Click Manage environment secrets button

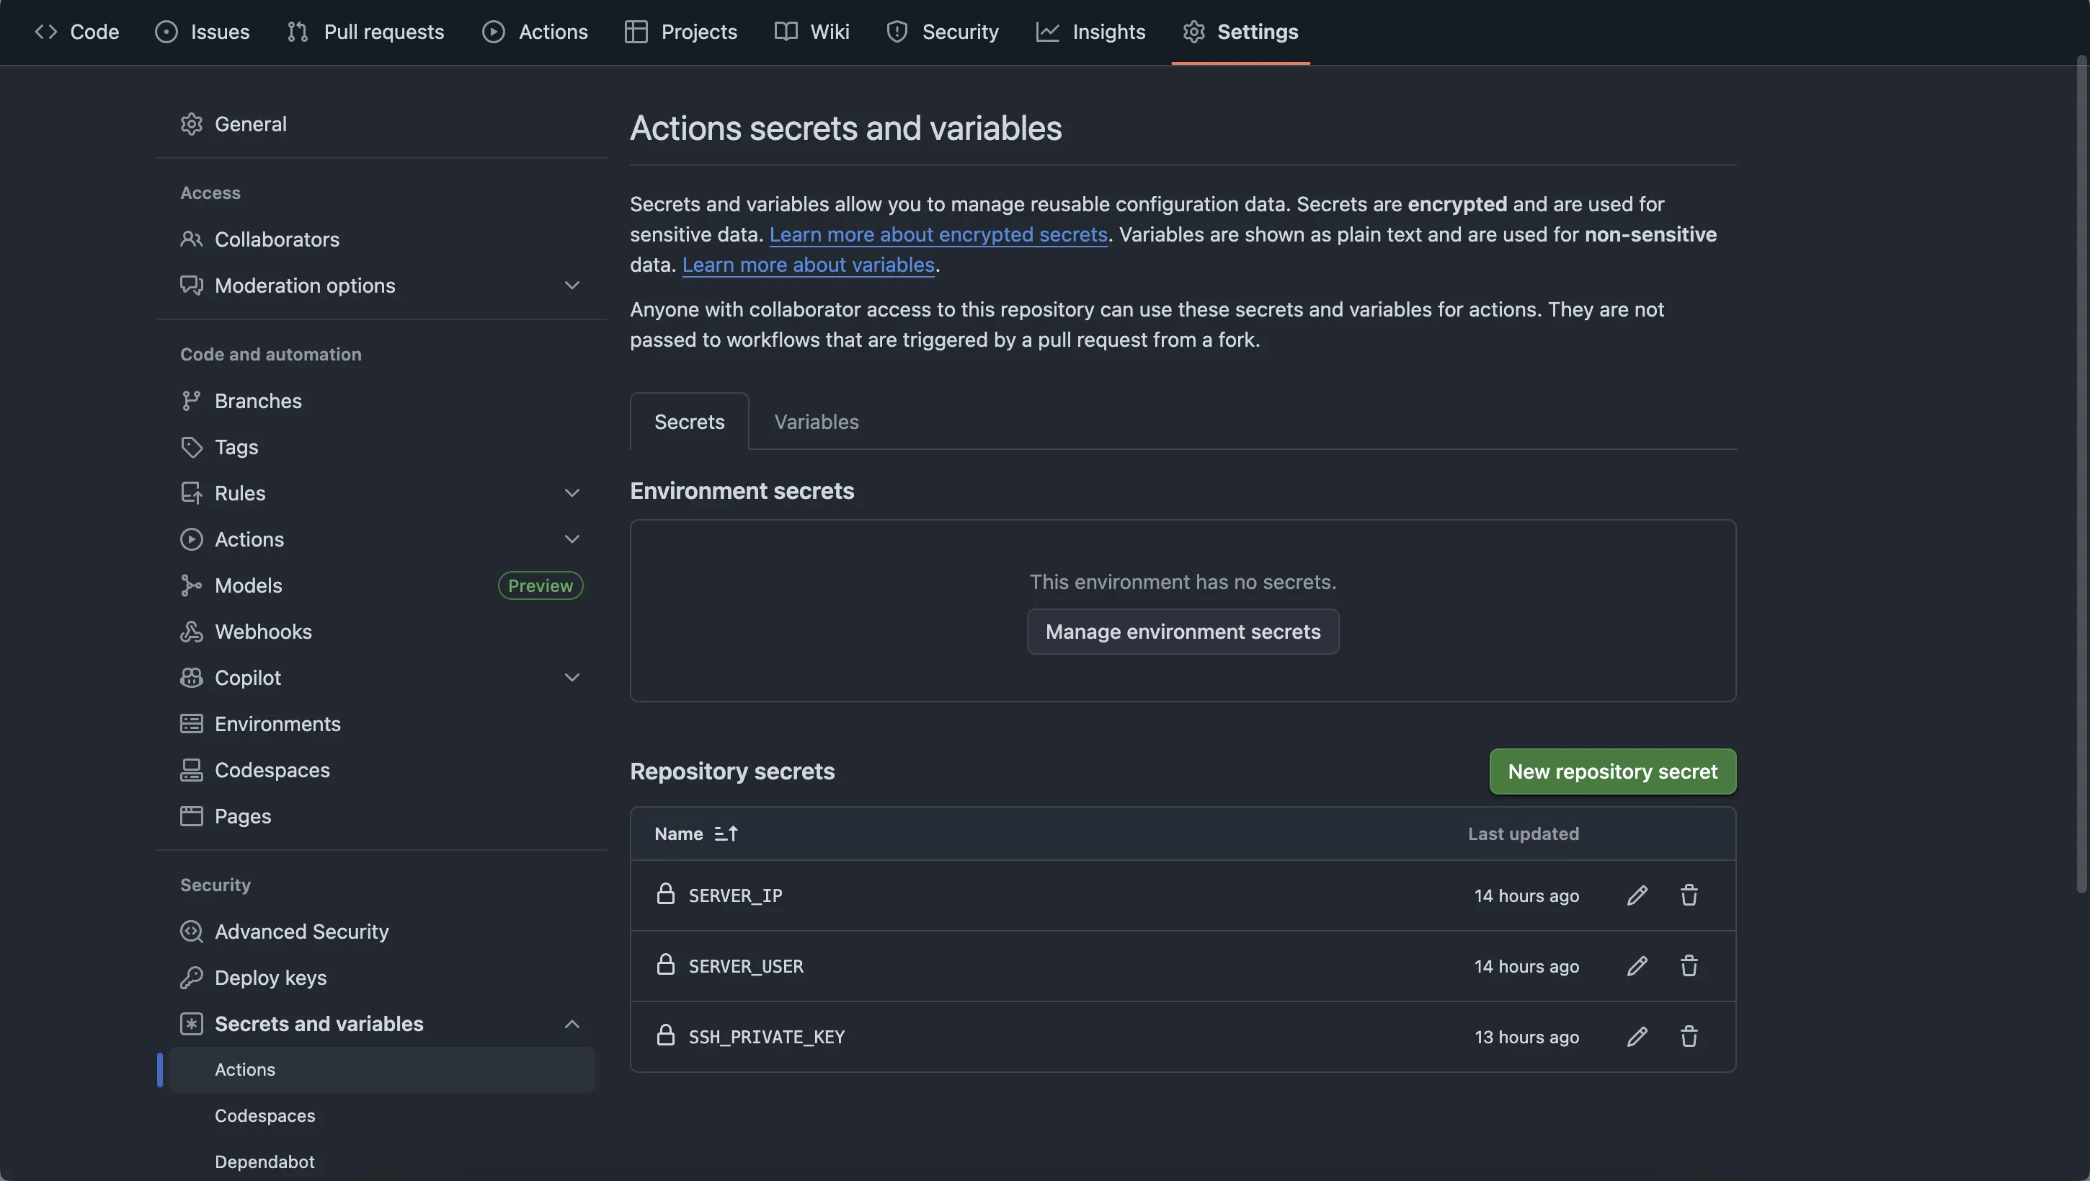point(1183,632)
